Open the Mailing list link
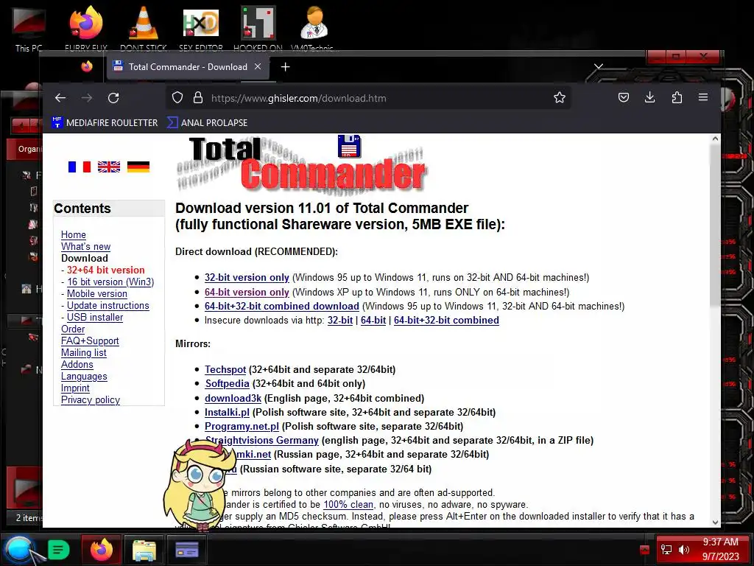Image resolution: width=754 pixels, height=566 pixels. click(x=84, y=353)
